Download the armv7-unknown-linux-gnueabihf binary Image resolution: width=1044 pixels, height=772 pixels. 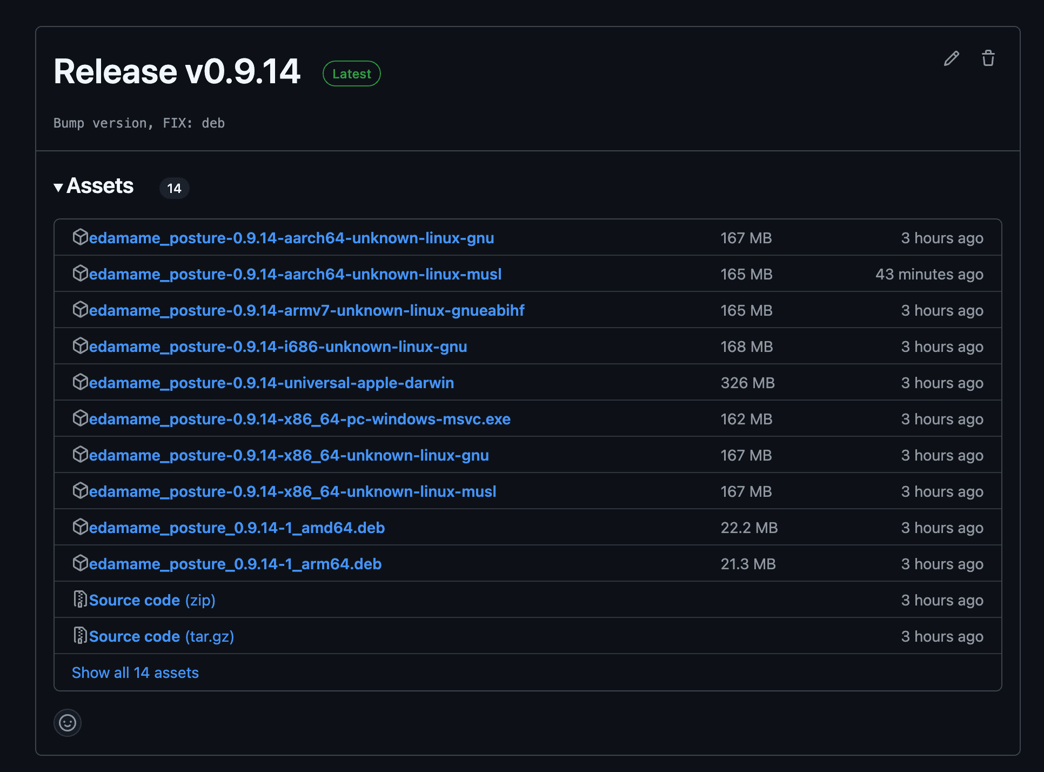306,310
